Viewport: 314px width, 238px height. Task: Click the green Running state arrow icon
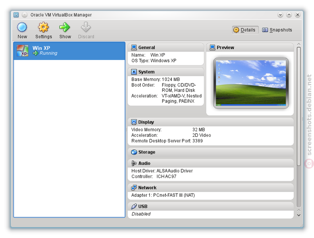[35, 53]
